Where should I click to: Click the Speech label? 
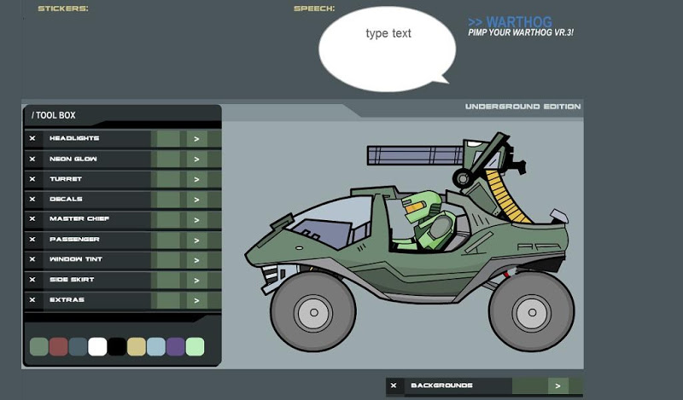314,9
